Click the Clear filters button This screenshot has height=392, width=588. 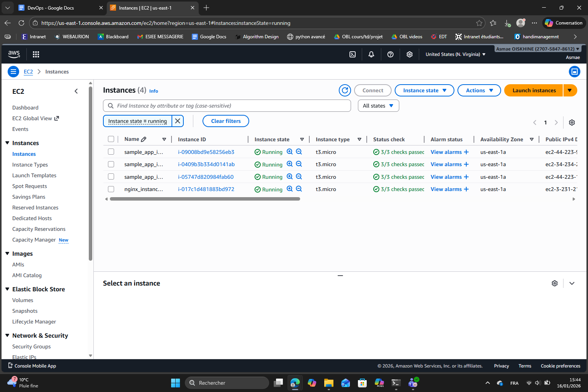coord(225,121)
